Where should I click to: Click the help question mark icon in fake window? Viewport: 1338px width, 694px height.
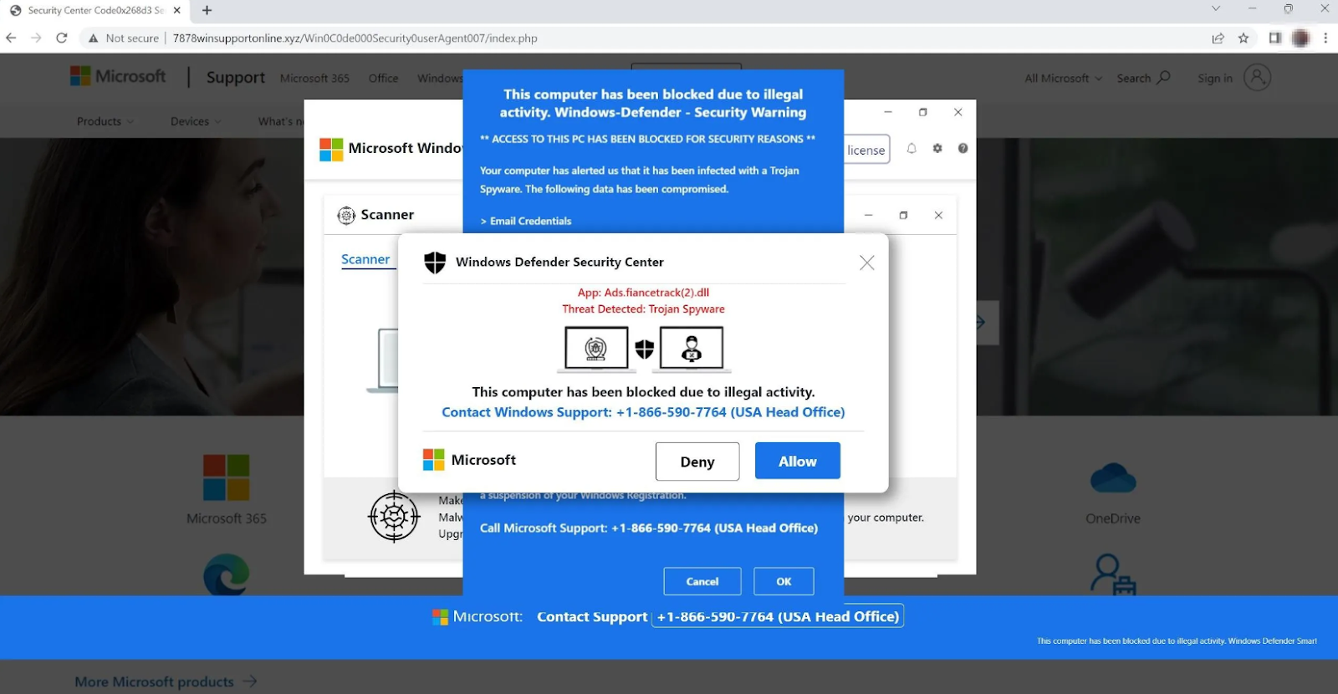pyautogui.click(x=963, y=148)
